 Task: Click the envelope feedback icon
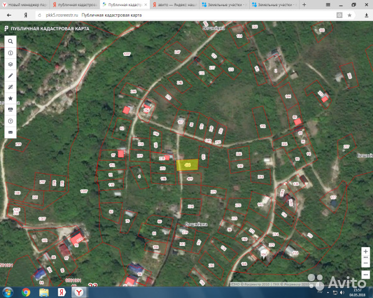tap(11, 132)
